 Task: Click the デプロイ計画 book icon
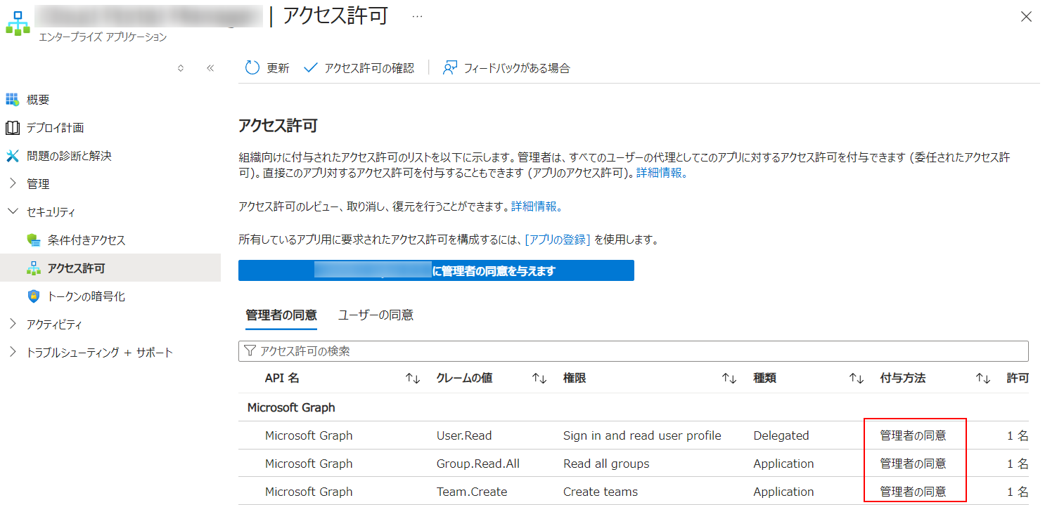[x=12, y=128]
